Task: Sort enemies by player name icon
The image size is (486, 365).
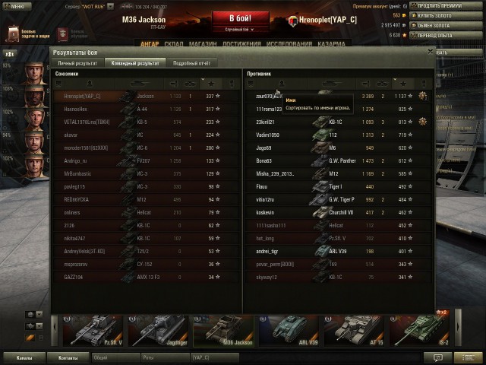Action: [x=282, y=84]
